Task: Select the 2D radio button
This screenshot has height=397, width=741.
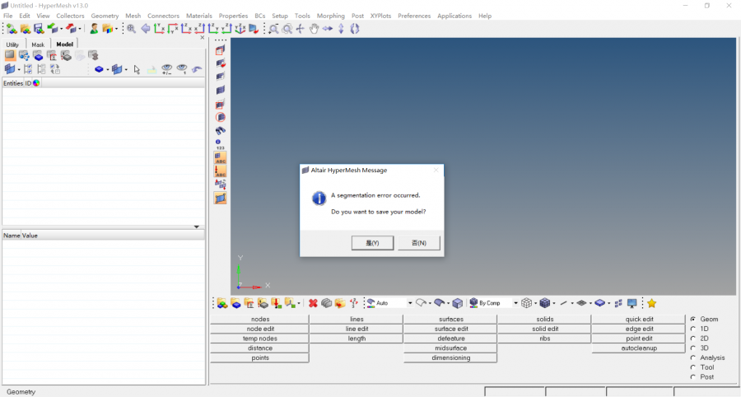Action: click(x=692, y=339)
